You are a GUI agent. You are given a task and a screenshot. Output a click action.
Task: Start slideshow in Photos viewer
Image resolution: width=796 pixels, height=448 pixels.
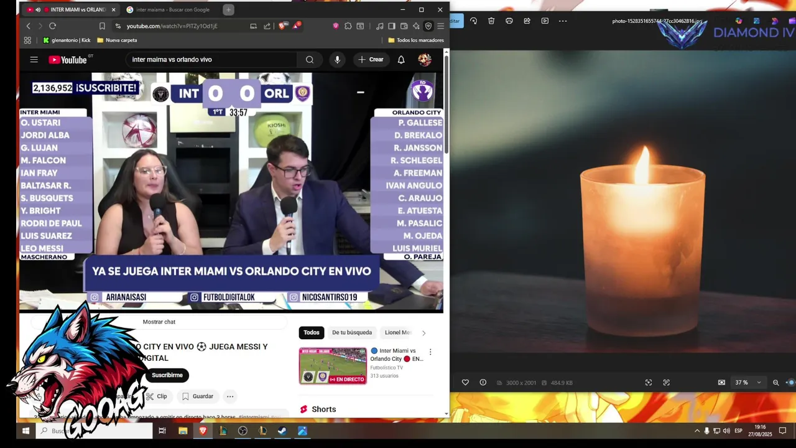tap(545, 21)
